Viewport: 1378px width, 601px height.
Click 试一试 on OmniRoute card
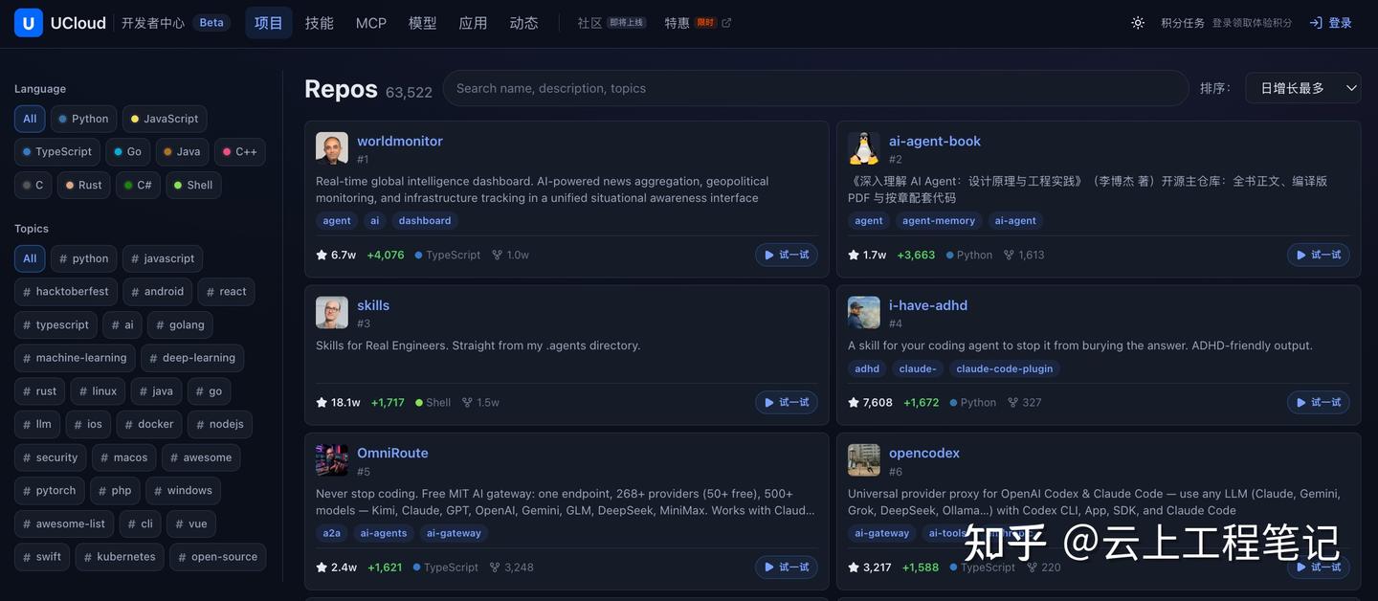pos(787,568)
